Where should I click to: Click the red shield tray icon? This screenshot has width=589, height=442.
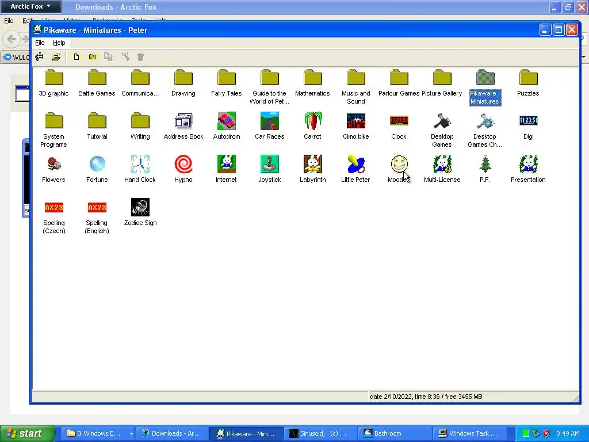pos(546,433)
